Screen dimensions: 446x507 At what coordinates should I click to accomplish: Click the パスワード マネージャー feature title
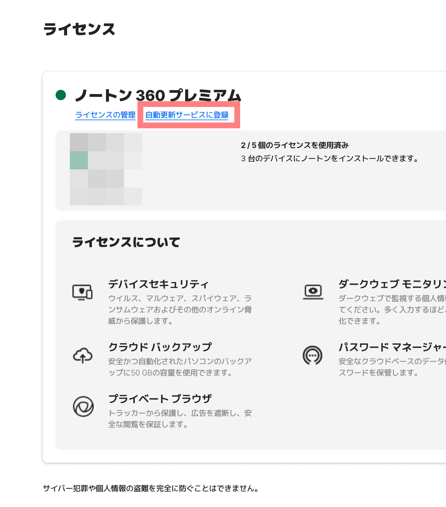[392, 347]
